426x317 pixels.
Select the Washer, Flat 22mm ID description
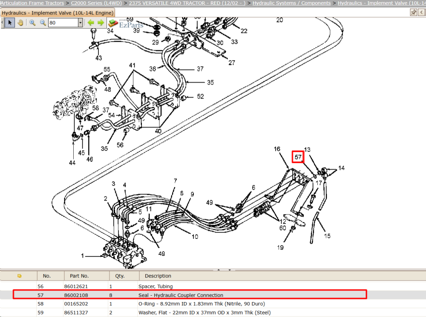pos(204,312)
